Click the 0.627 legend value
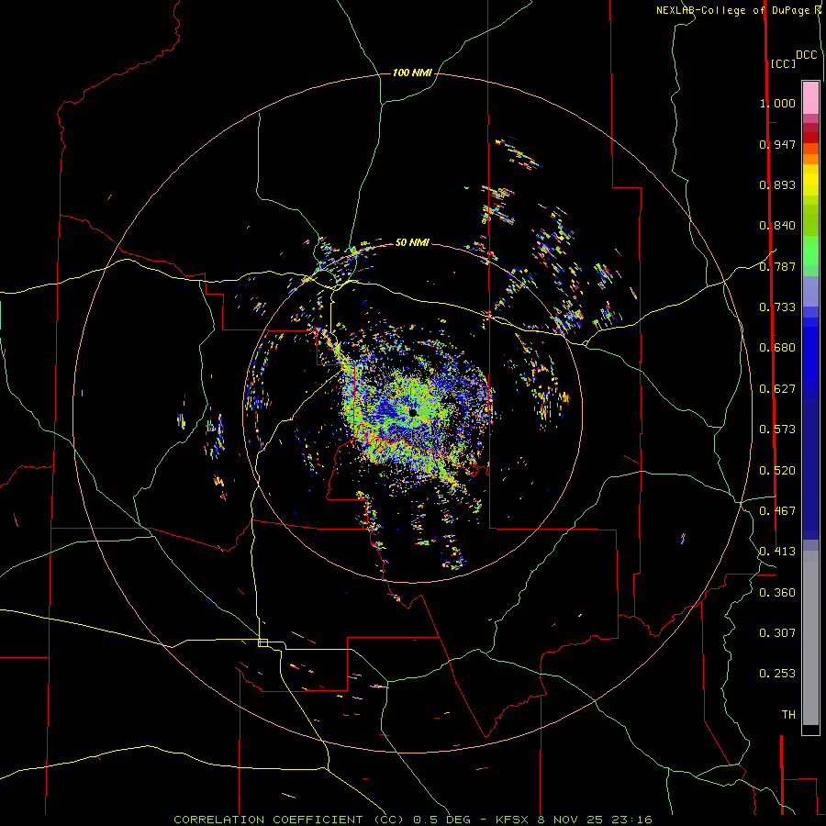 (777, 389)
